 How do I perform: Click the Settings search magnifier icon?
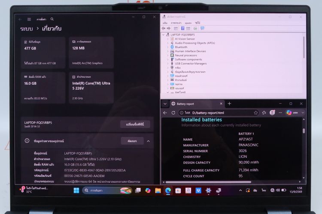[x=52, y=19]
